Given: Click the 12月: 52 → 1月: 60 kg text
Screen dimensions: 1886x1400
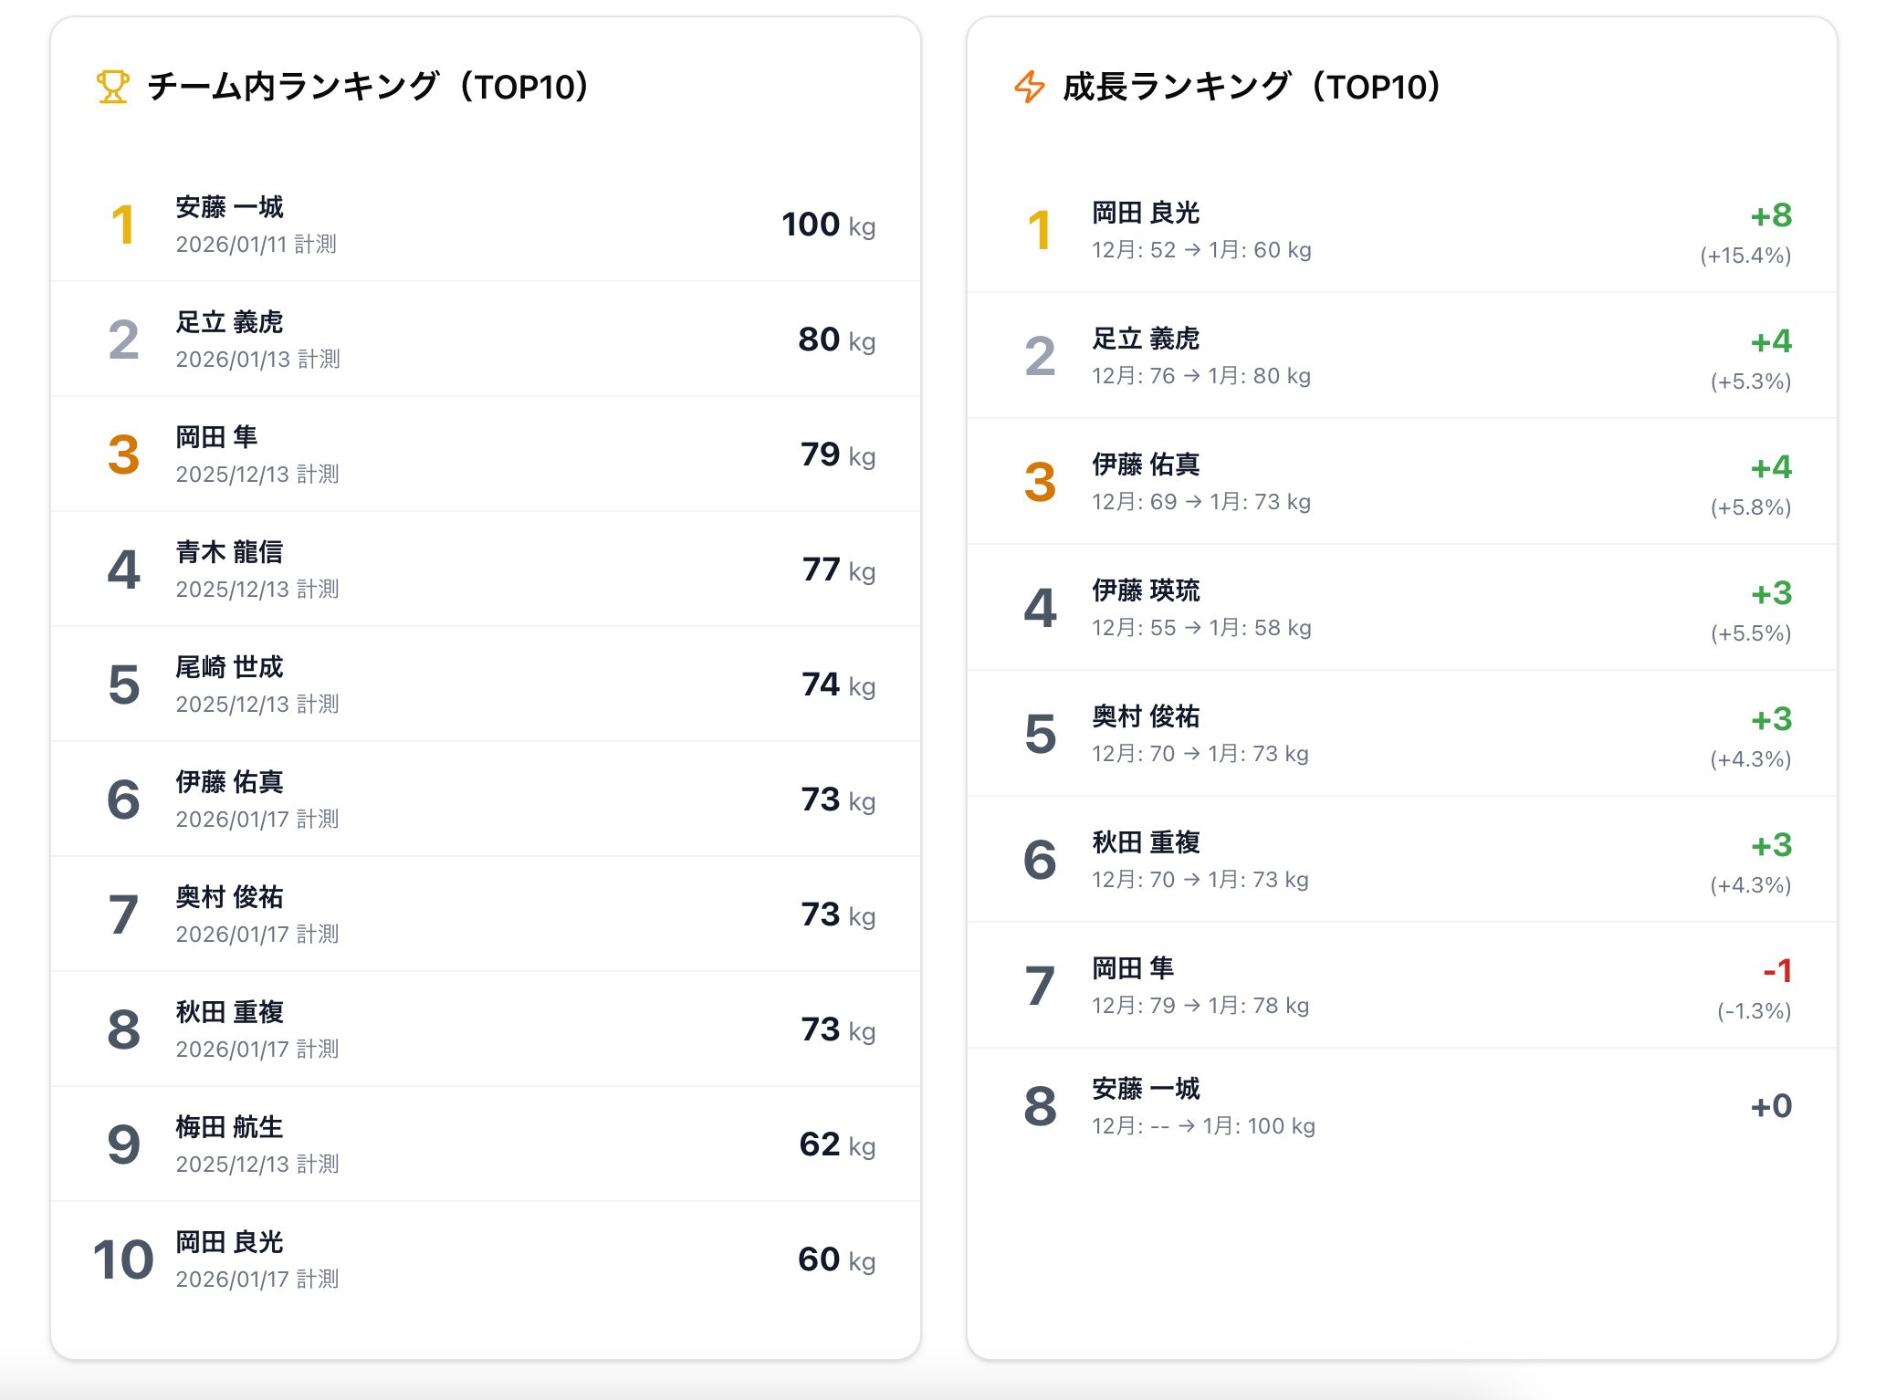Looking at the screenshot, I should 1201,250.
